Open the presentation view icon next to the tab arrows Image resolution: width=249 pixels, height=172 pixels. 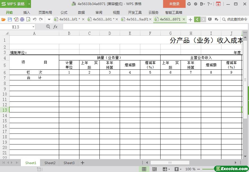[210, 19]
